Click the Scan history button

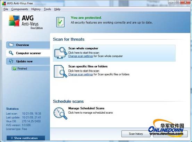136,134
